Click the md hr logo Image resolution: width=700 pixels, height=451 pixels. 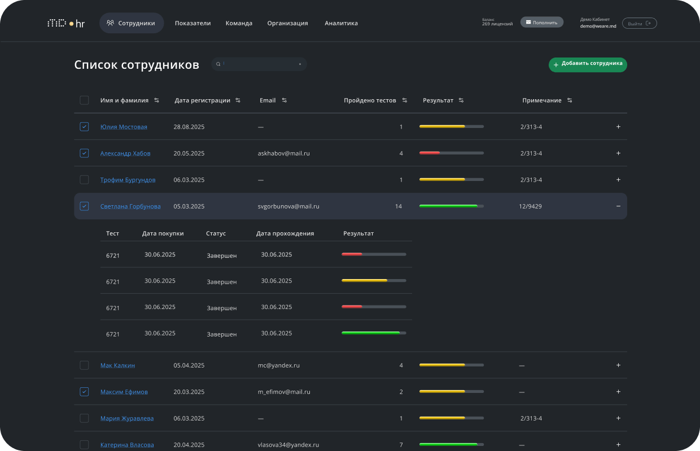point(66,23)
